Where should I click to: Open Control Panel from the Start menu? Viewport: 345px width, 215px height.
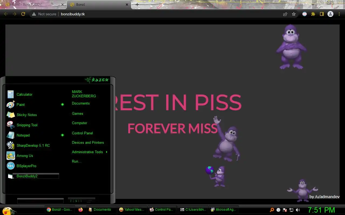click(x=82, y=133)
